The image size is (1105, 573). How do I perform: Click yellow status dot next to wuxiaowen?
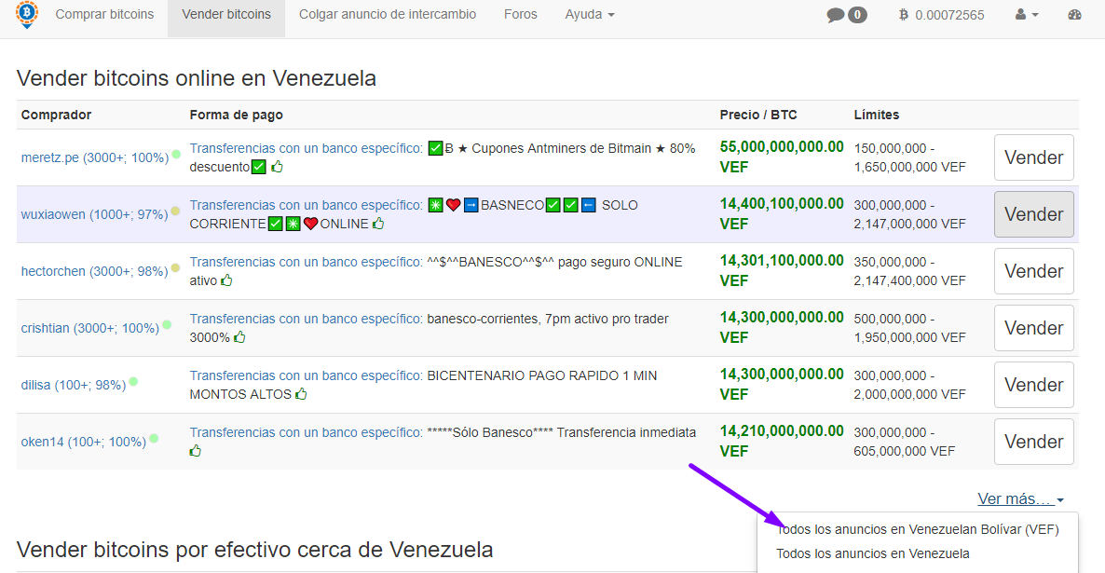(x=175, y=211)
